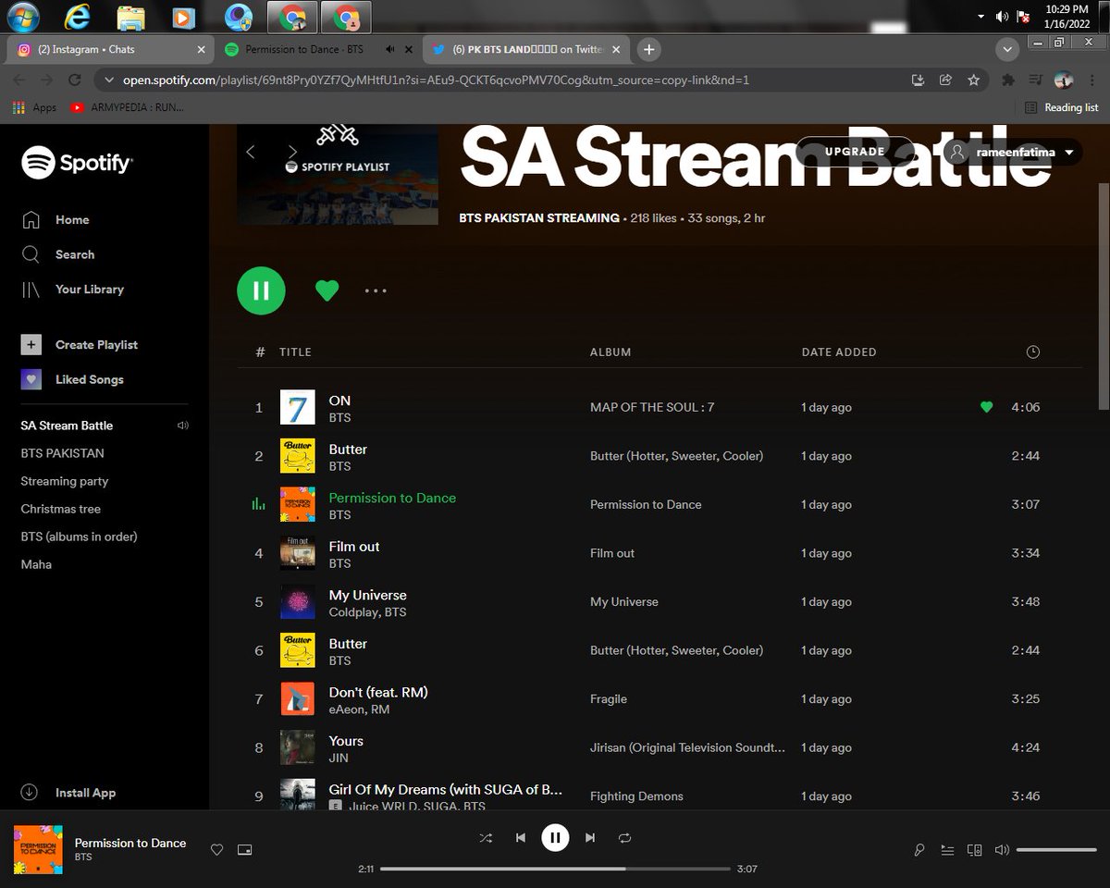Mute audio with the speaker icon

pyautogui.click(x=1002, y=849)
